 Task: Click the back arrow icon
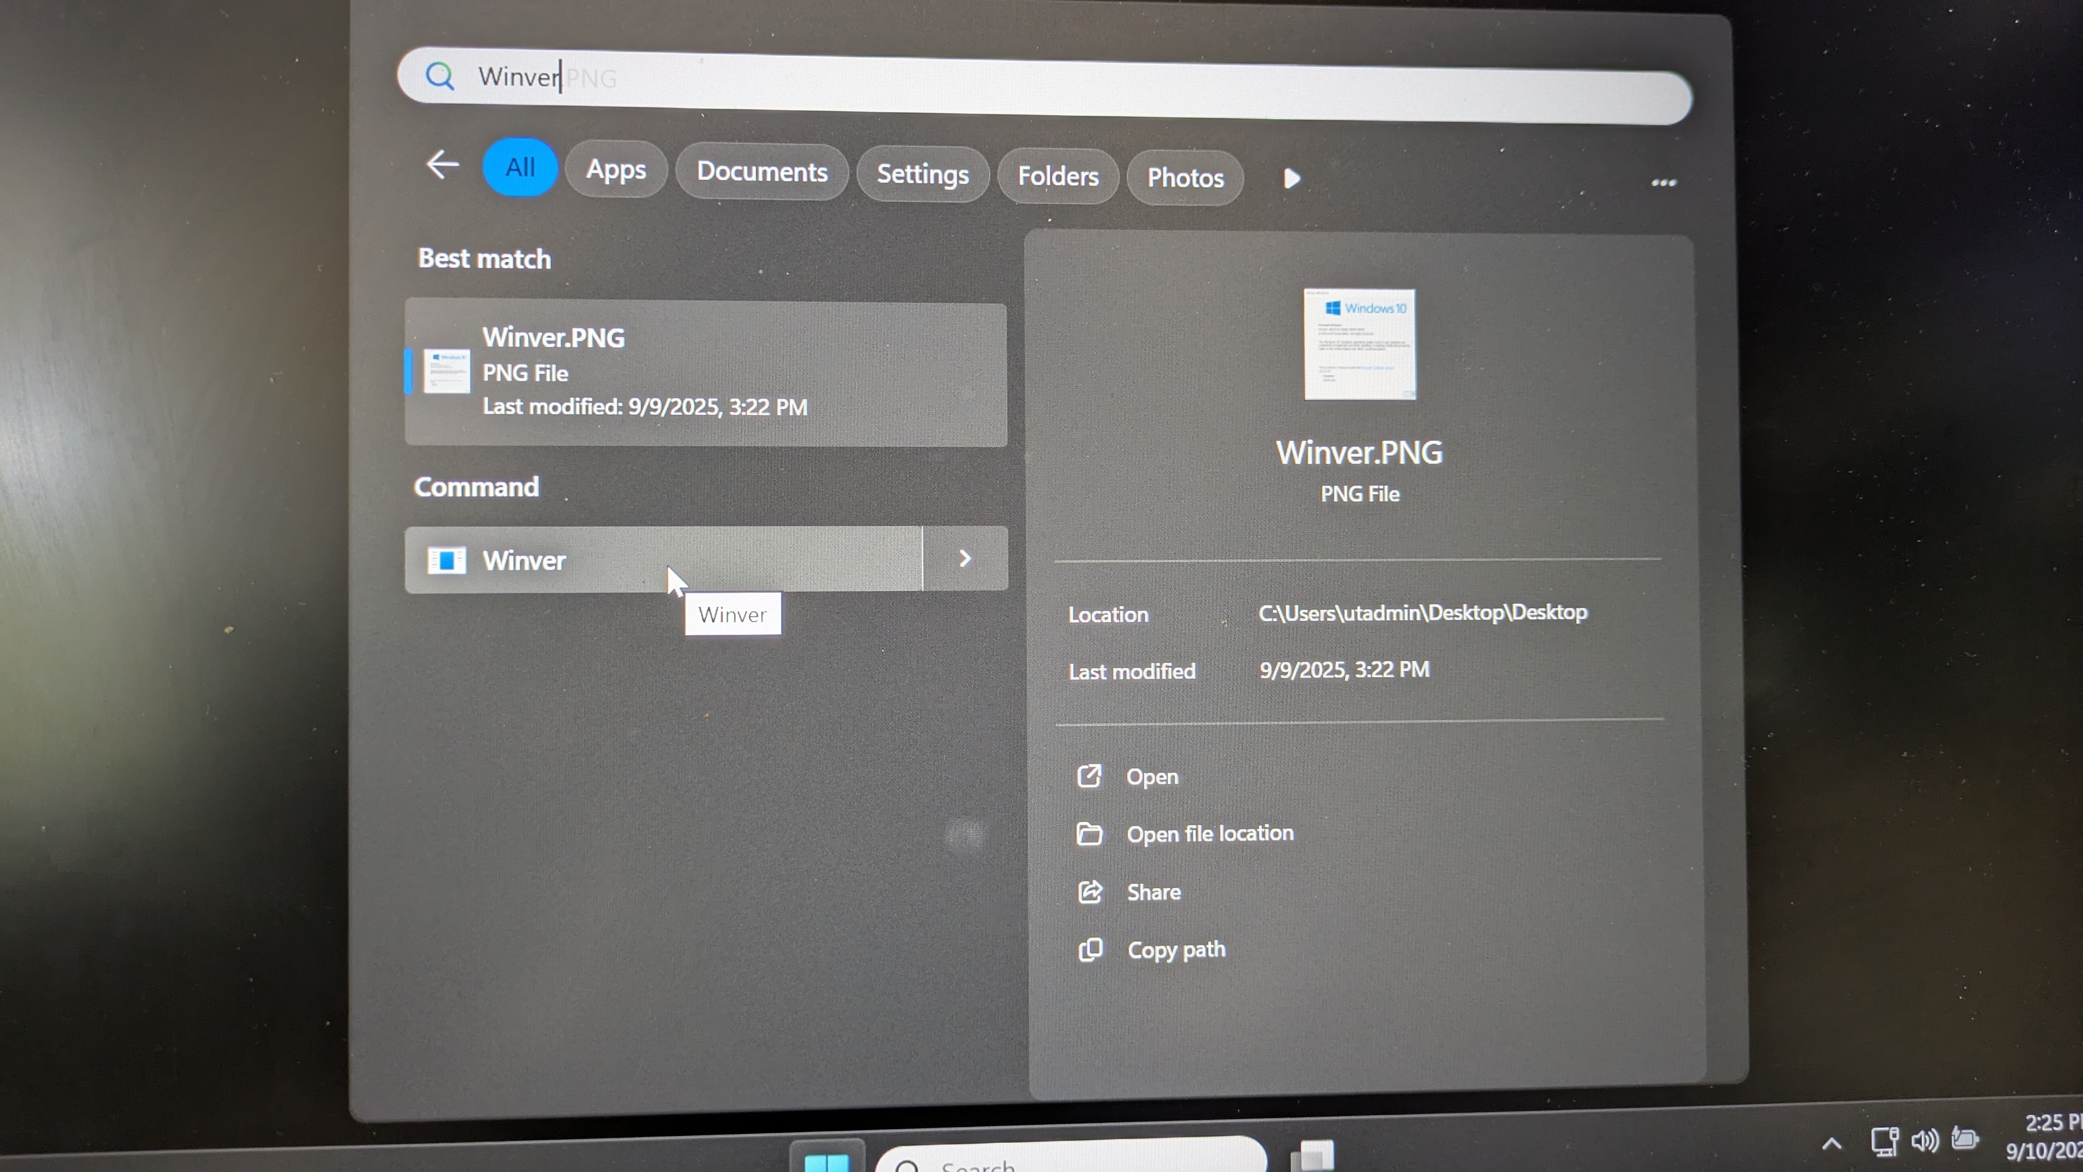442,165
